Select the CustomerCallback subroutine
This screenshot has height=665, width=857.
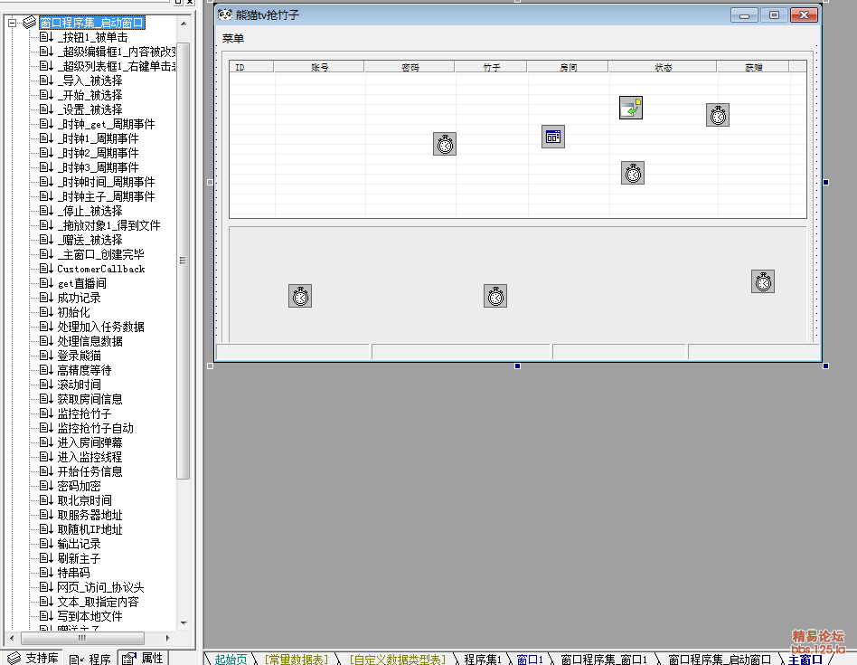pos(101,269)
